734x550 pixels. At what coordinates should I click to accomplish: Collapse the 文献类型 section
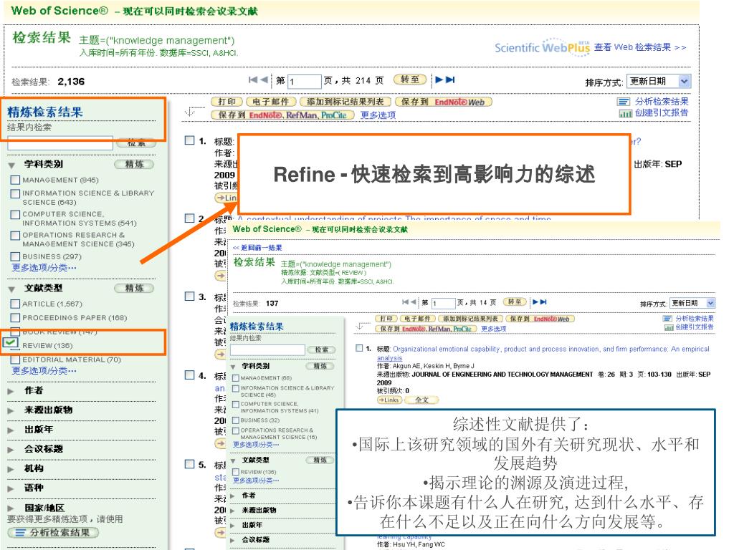tap(12, 289)
